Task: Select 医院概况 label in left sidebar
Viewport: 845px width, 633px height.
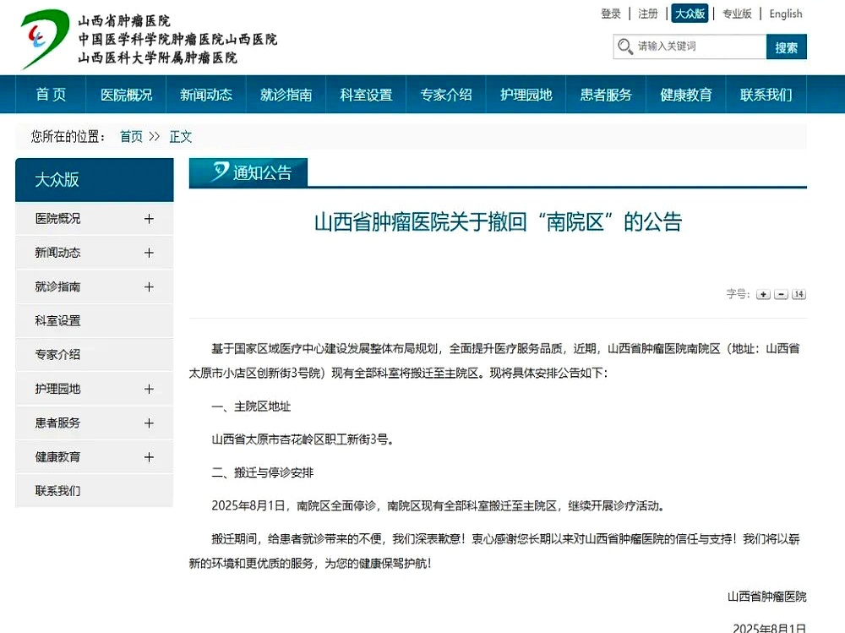Action: 57,218
